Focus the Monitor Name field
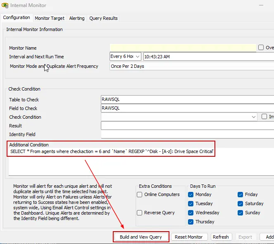 coord(183,48)
